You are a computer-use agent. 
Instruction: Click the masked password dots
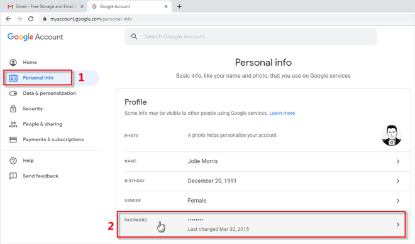click(196, 220)
